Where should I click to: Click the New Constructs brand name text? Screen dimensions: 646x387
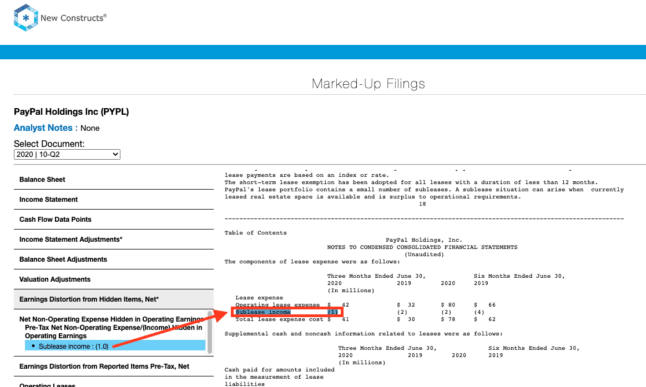(x=73, y=18)
